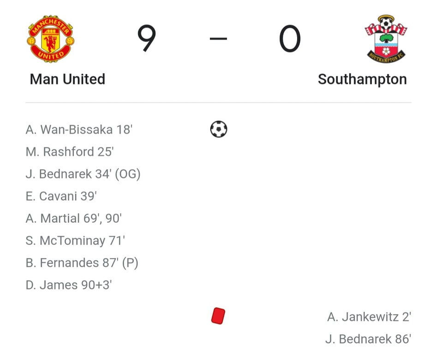The width and height of the screenshot is (436, 350).
Task: Click B. Fernandes 87' penalty entry
Action: [82, 263]
